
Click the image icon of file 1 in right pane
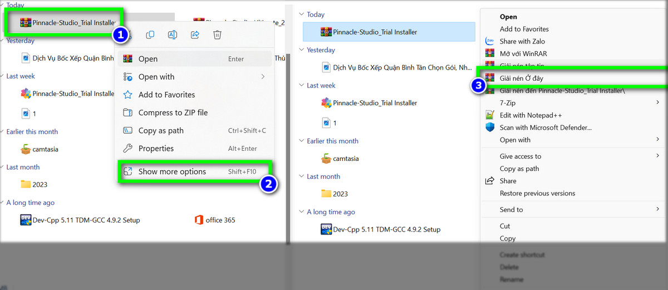pos(326,123)
